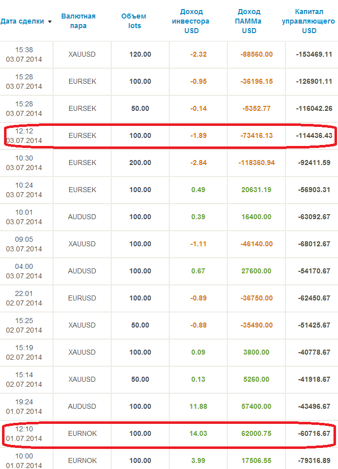Select the manager capital value -79316.89
Screen dimensions: 338x469
(313, 460)
